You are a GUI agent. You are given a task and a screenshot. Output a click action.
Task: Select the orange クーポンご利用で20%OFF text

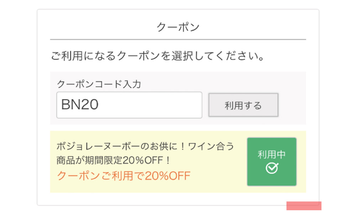(x=124, y=176)
